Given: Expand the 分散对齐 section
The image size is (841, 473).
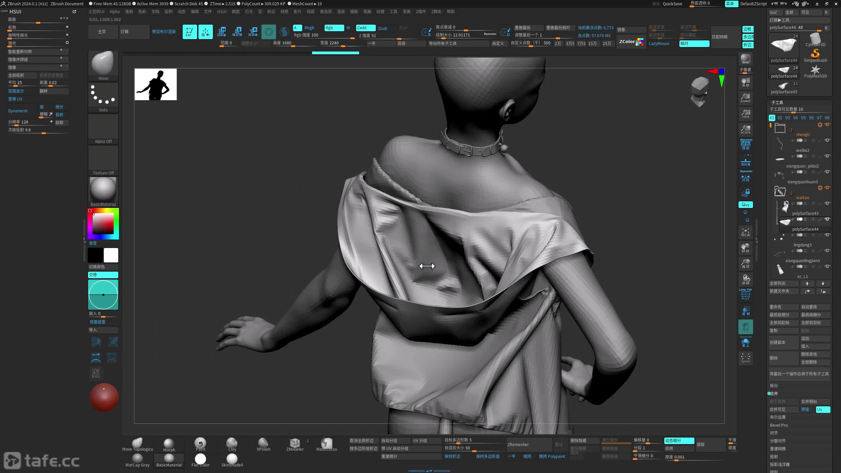Looking at the screenshot, I should pyautogui.click(x=778, y=441).
